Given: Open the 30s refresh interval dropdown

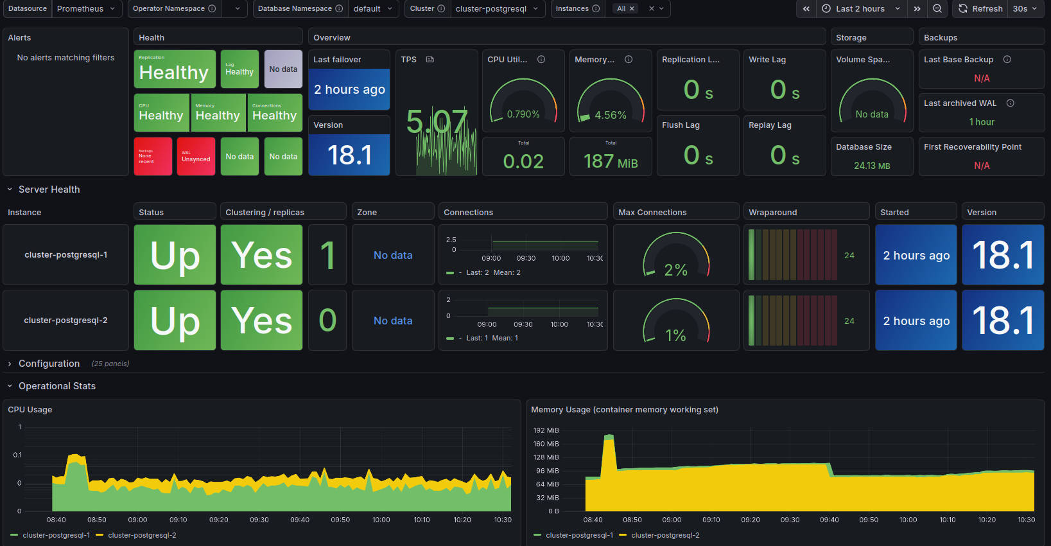Looking at the screenshot, I should pos(1025,8).
